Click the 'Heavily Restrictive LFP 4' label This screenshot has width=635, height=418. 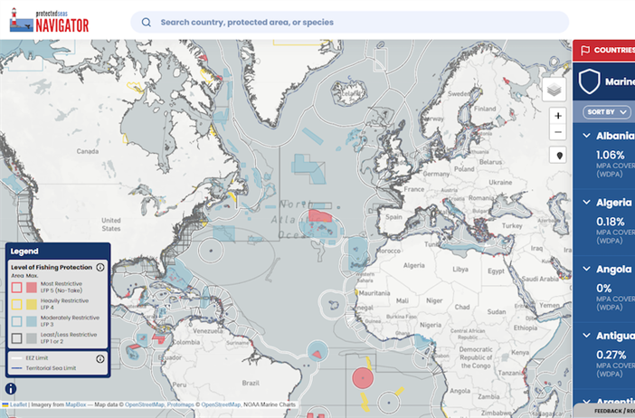[x=64, y=304]
